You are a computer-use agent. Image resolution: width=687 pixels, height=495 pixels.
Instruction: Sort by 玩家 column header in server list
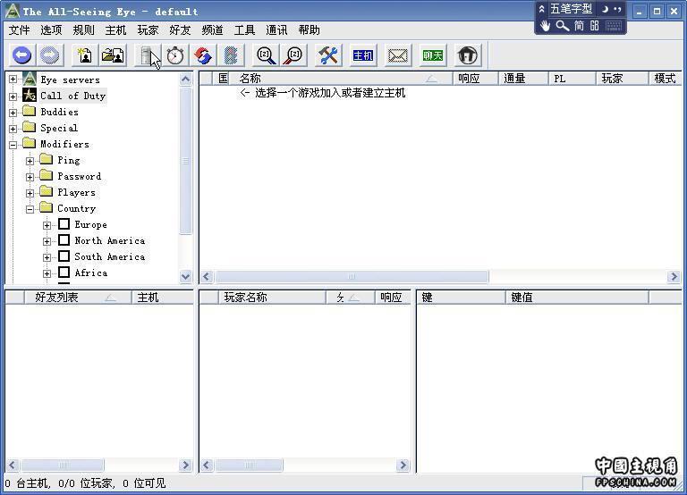[x=622, y=79]
